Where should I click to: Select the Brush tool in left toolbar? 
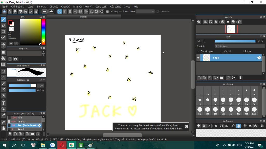click(x=3, y=19)
